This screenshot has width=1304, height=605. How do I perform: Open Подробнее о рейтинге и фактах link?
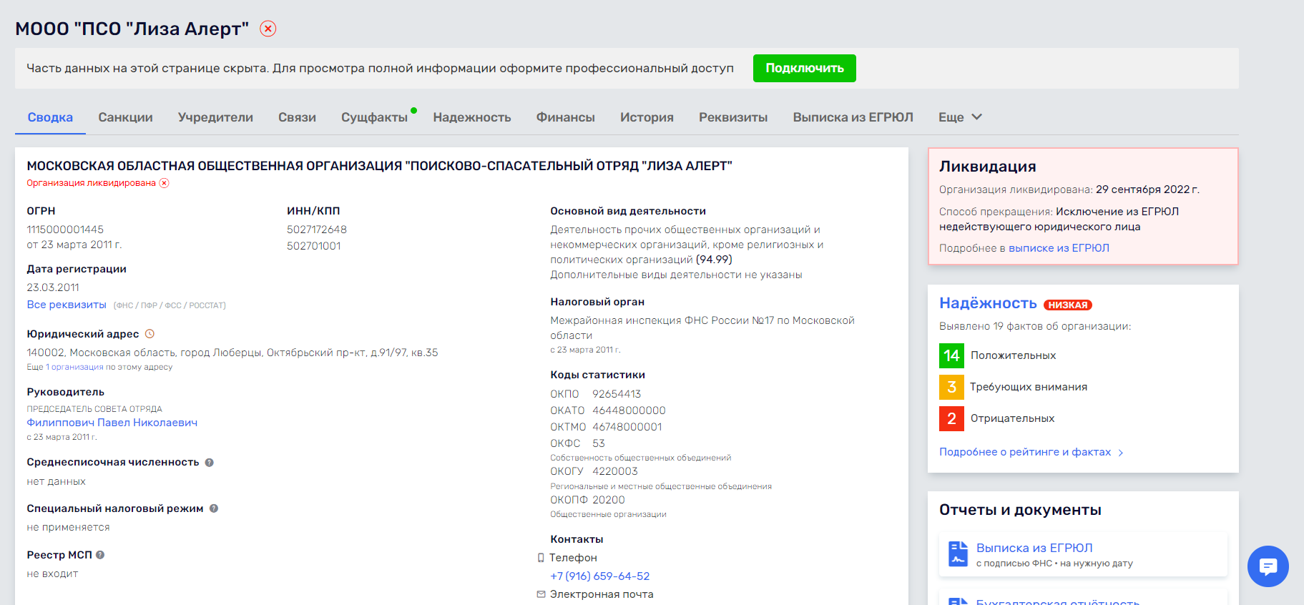pos(1025,452)
